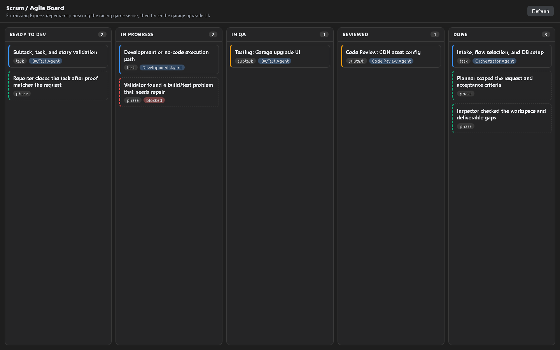
Task: Click task tag on Development execution card
Action: coord(131,68)
